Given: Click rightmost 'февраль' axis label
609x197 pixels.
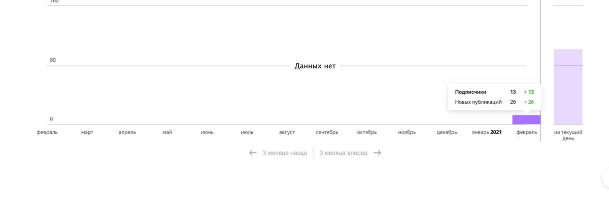Looking at the screenshot, I should point(526,133).
